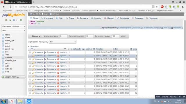Click the blocks table icon in sidebar
The height and width of the screenshot is (104, 186).
(x=3, y=35)
